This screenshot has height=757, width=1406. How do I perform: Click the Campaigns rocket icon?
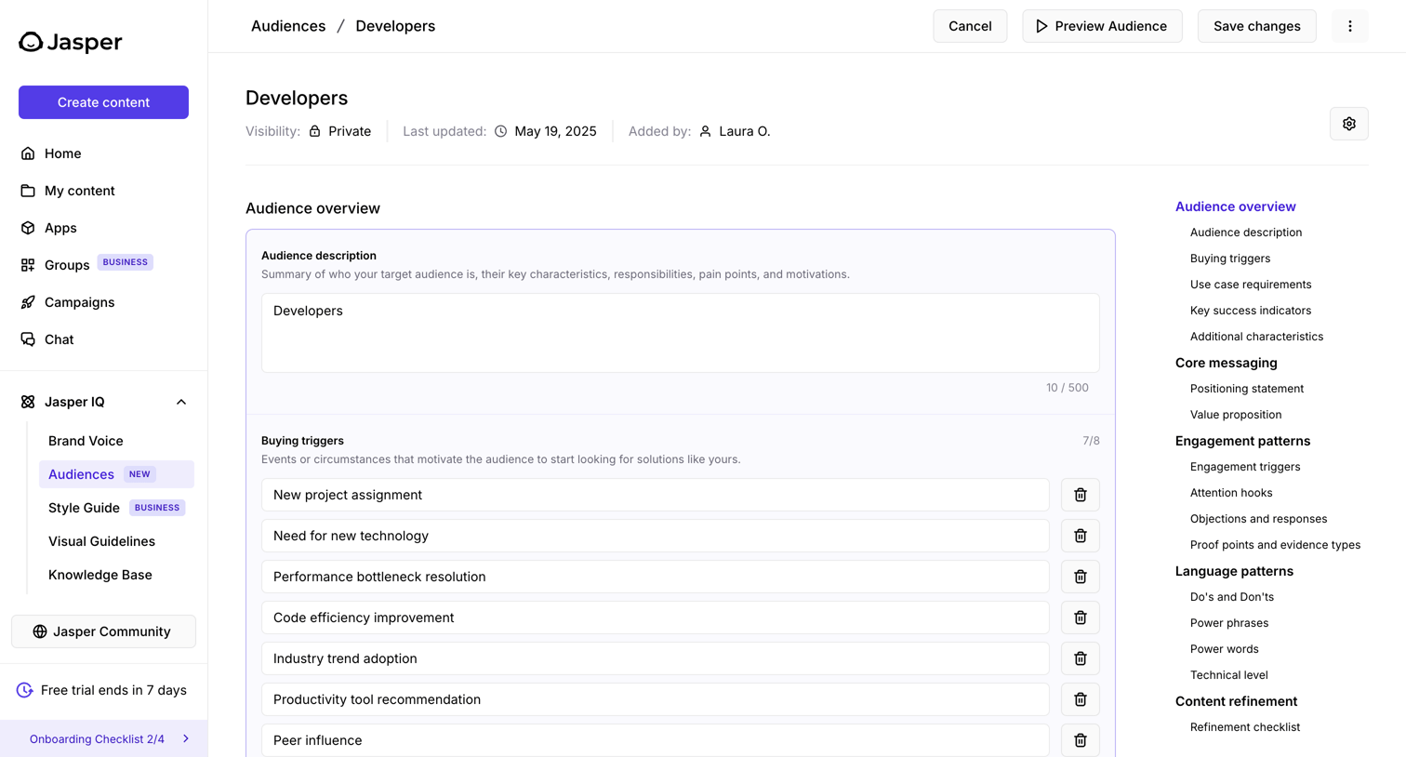pyautogui.click(x=28, y=302)
